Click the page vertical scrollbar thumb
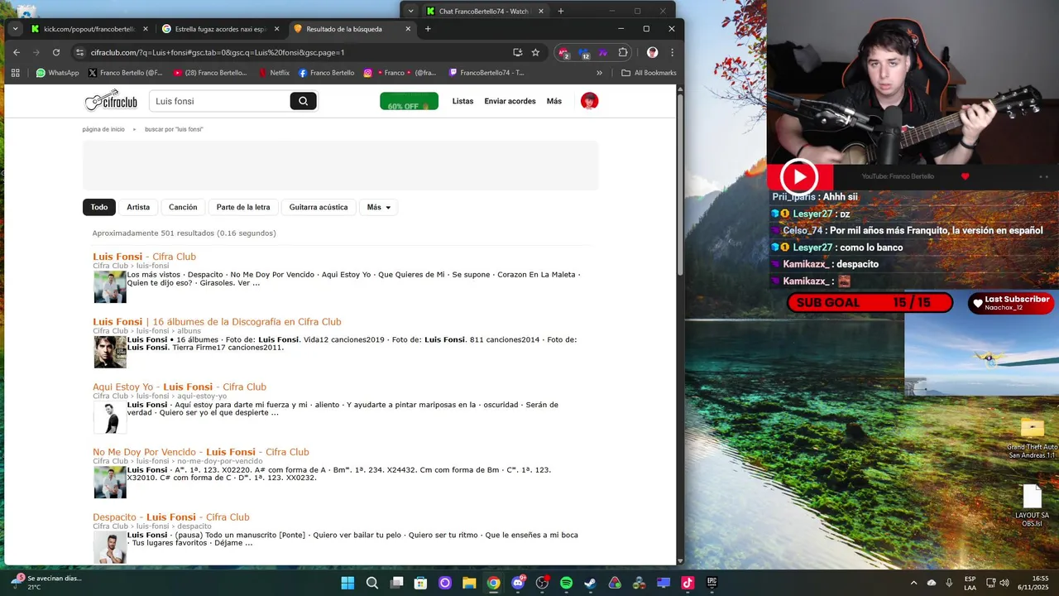 pos(680,186)
